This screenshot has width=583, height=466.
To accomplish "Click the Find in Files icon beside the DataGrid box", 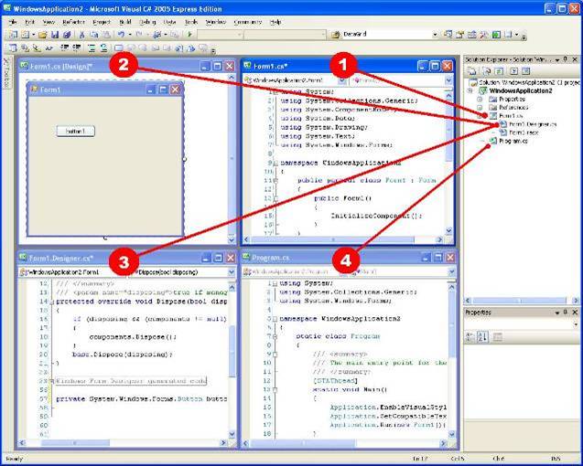I will [335, 35].
